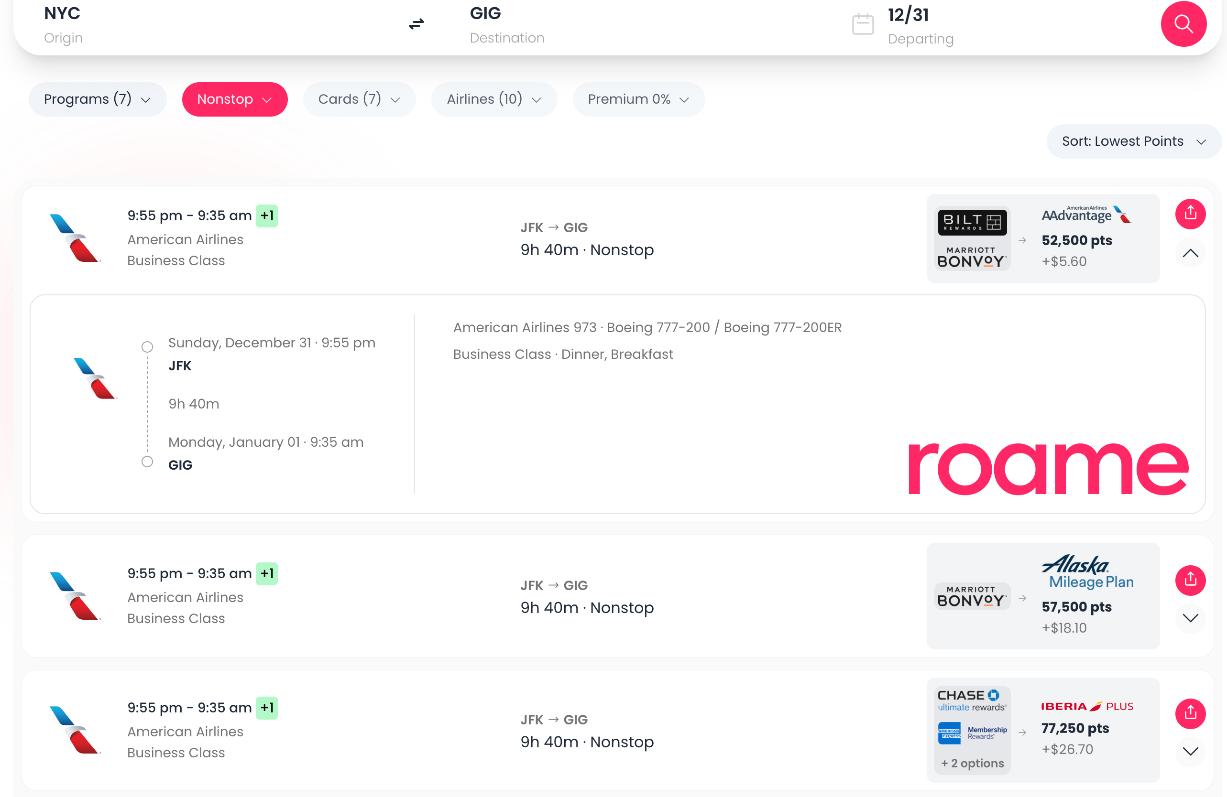Click the '+ 2 options' link
The height and width of the screenshot is (797, 1227).
point(972,763)
